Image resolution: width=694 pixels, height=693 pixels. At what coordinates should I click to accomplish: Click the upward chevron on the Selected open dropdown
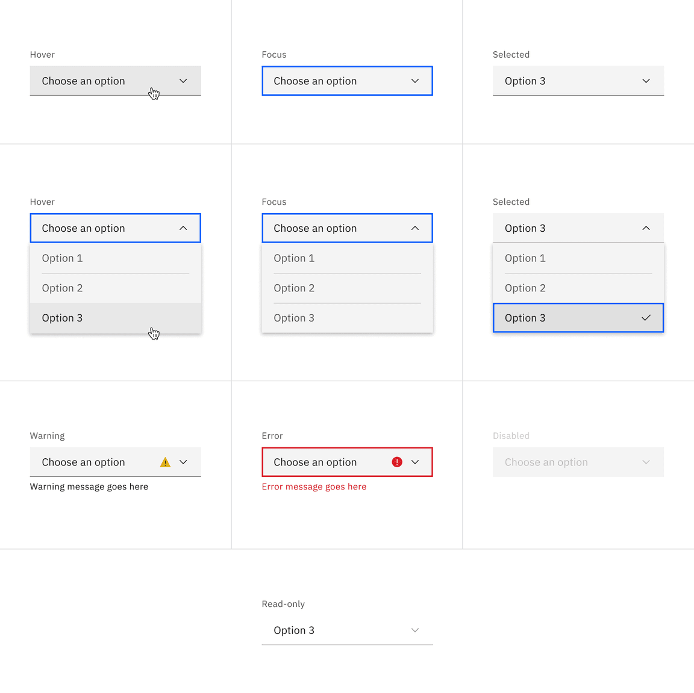click(645, 228)
